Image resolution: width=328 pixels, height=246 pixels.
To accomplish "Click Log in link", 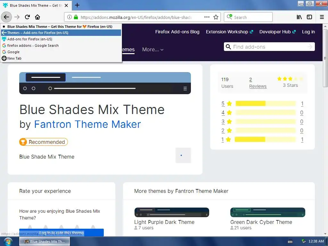I will [308, 32].
